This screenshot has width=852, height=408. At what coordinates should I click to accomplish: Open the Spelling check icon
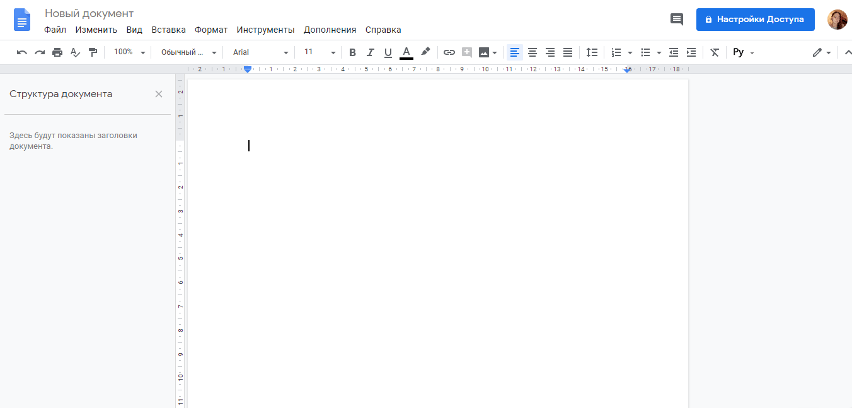point(75,52)
